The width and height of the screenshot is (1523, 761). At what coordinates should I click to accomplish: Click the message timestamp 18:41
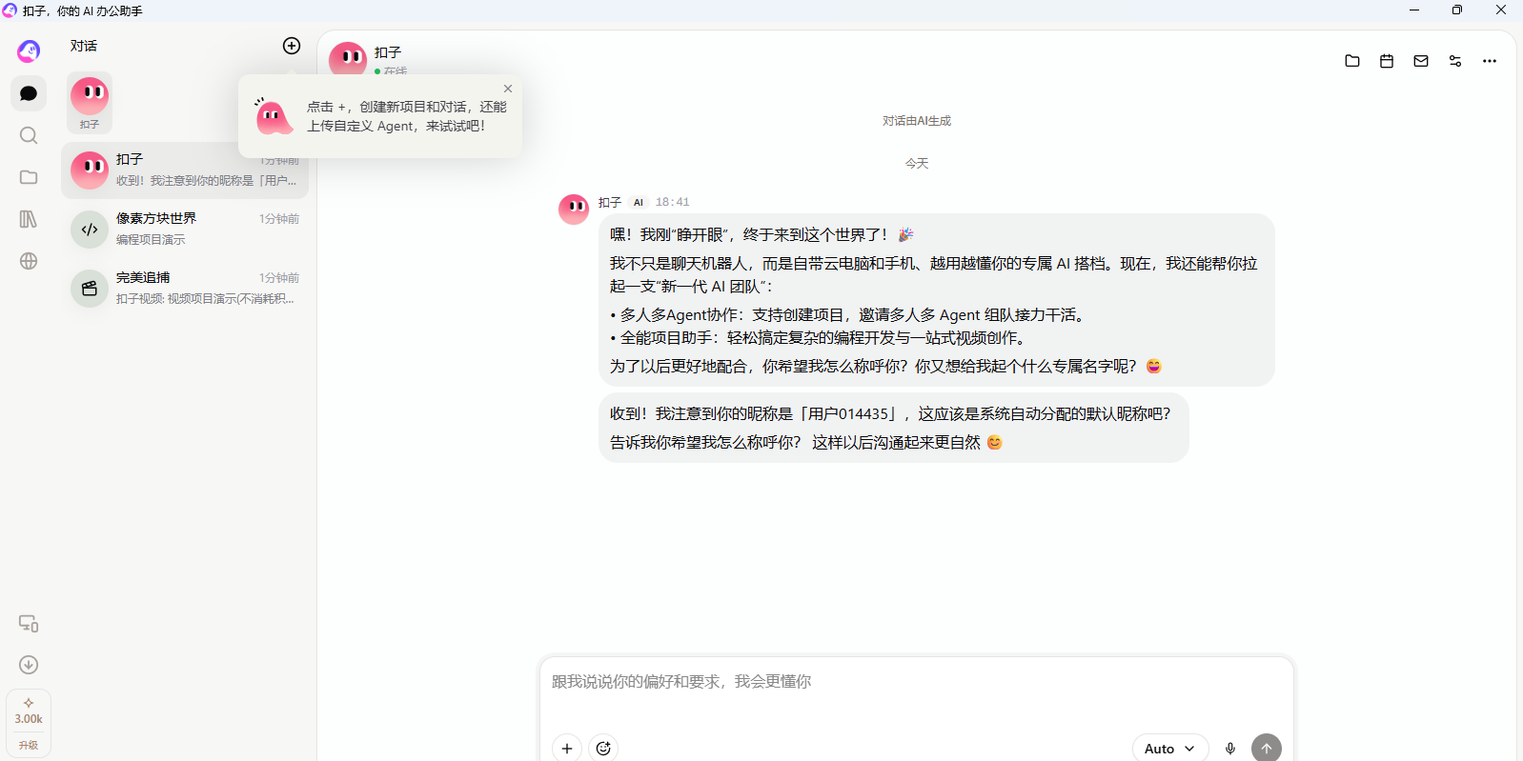pos(672,202)
